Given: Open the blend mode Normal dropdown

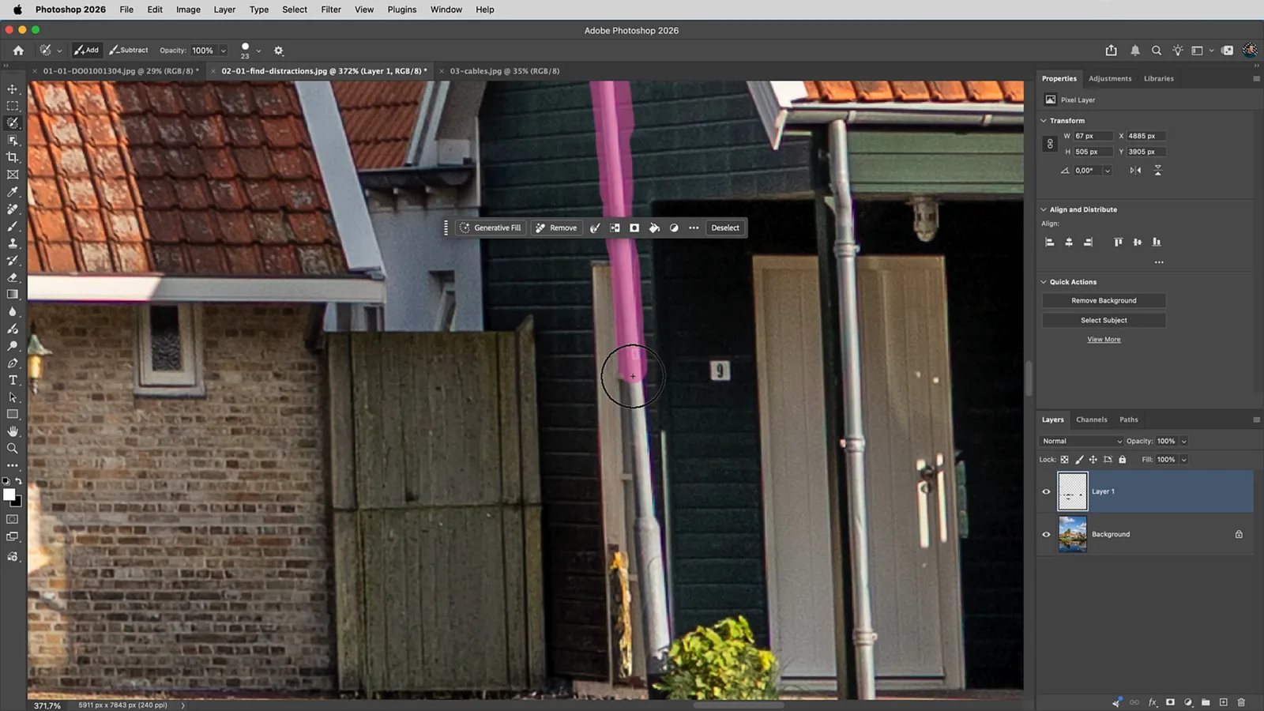Looking at the screenshot, I should [x=1081, y=442].
